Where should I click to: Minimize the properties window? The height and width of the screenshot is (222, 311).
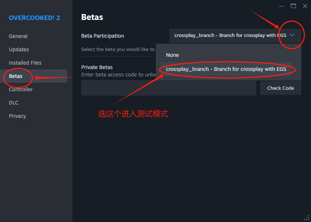point(282,6)
